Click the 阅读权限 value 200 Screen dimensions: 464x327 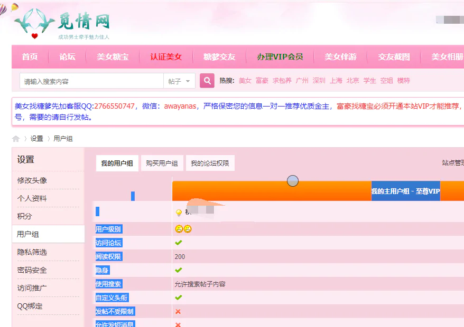coord(180,256)
